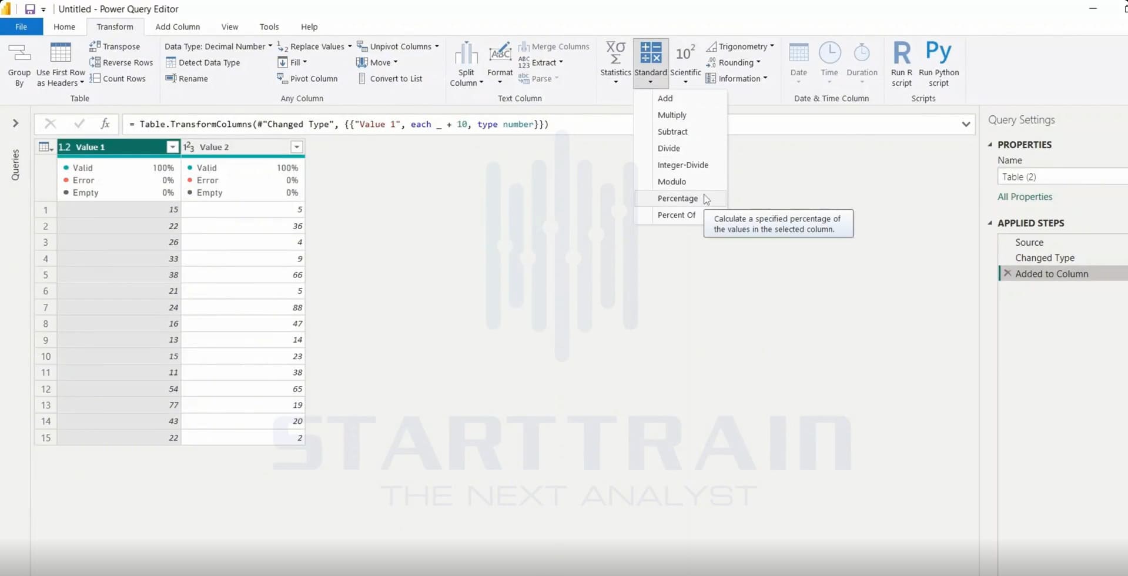Screen dimensions: 1128x576
Task: Click the save icon in title bar
Action: pos(30,9)
